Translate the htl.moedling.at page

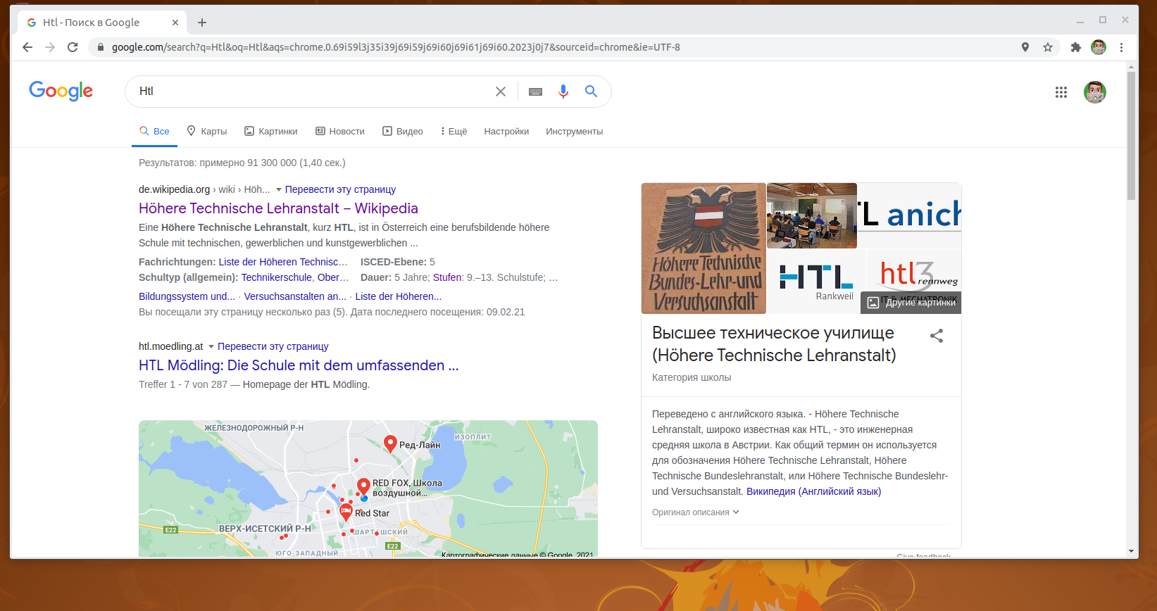pos(273,346)
